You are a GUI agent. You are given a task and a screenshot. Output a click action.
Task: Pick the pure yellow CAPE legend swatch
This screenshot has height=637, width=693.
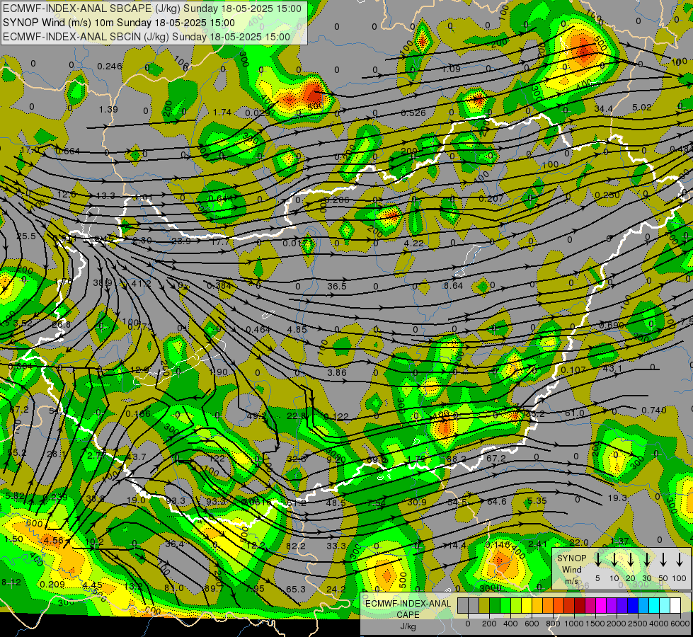pos(527,606)
